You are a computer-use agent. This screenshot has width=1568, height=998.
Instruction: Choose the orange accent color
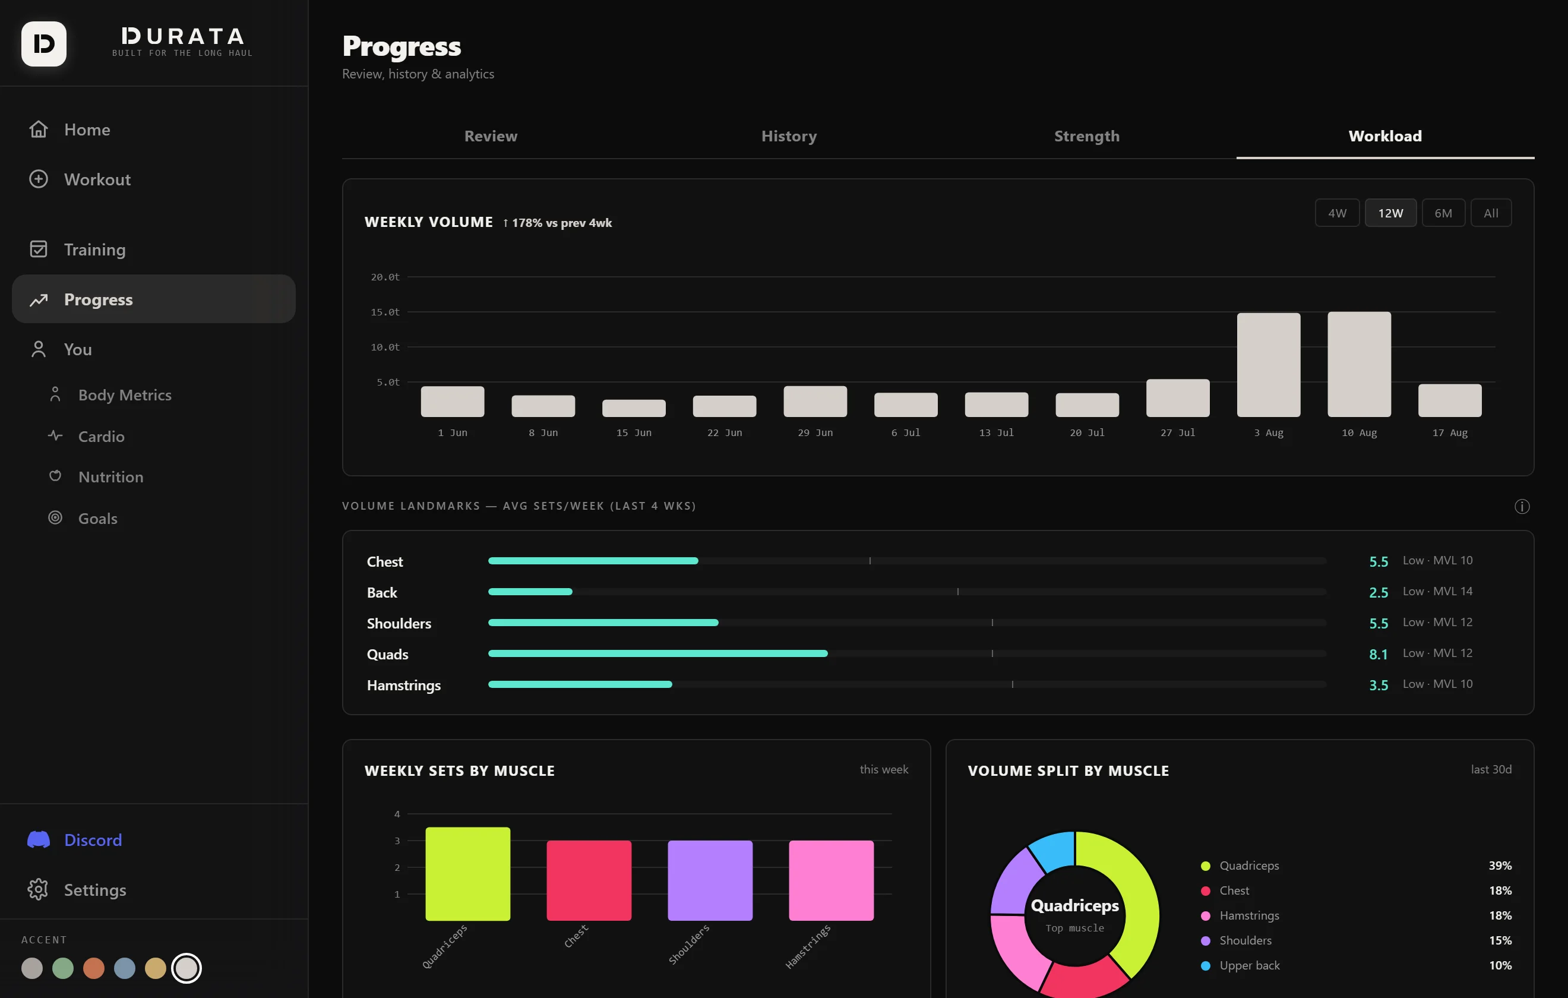[94, 967]
